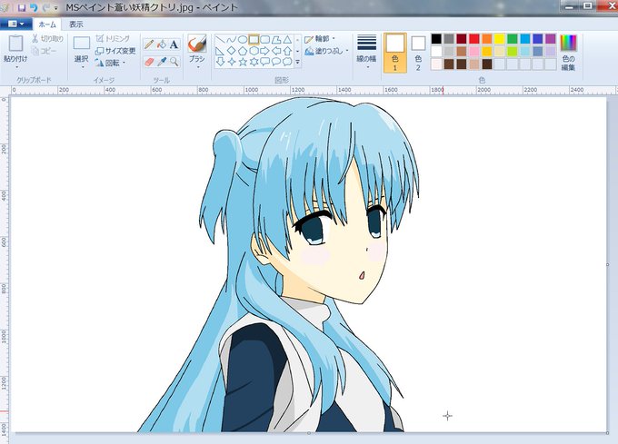Choose the Cloud callout shape
This screenshot has height=444, width=618.
coord(287,62)
